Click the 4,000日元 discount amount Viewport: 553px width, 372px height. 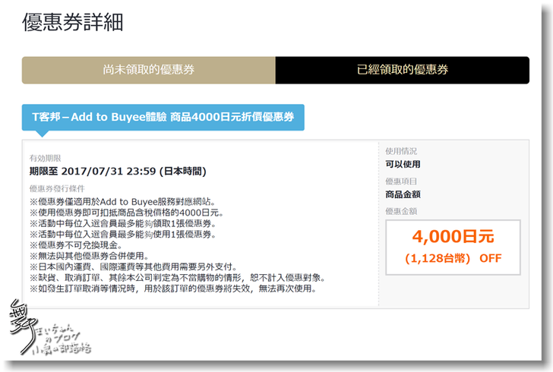point(453,236)
